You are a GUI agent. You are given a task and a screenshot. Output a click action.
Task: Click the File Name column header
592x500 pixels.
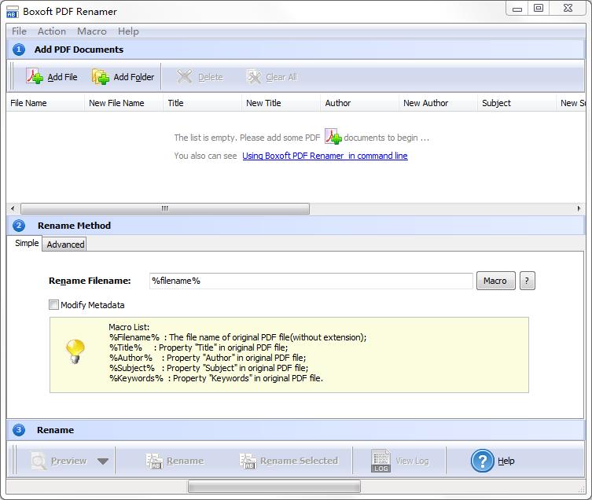(45, 103)
